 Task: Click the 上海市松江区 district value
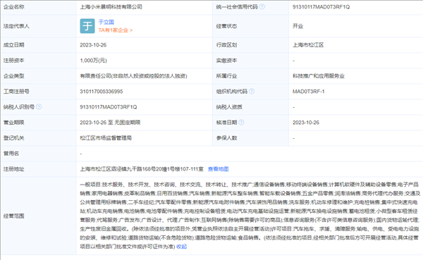point(308,45)
